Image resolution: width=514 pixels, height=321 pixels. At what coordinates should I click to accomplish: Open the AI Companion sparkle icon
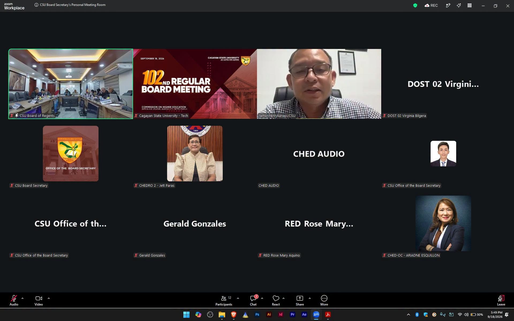click(459, 5)
